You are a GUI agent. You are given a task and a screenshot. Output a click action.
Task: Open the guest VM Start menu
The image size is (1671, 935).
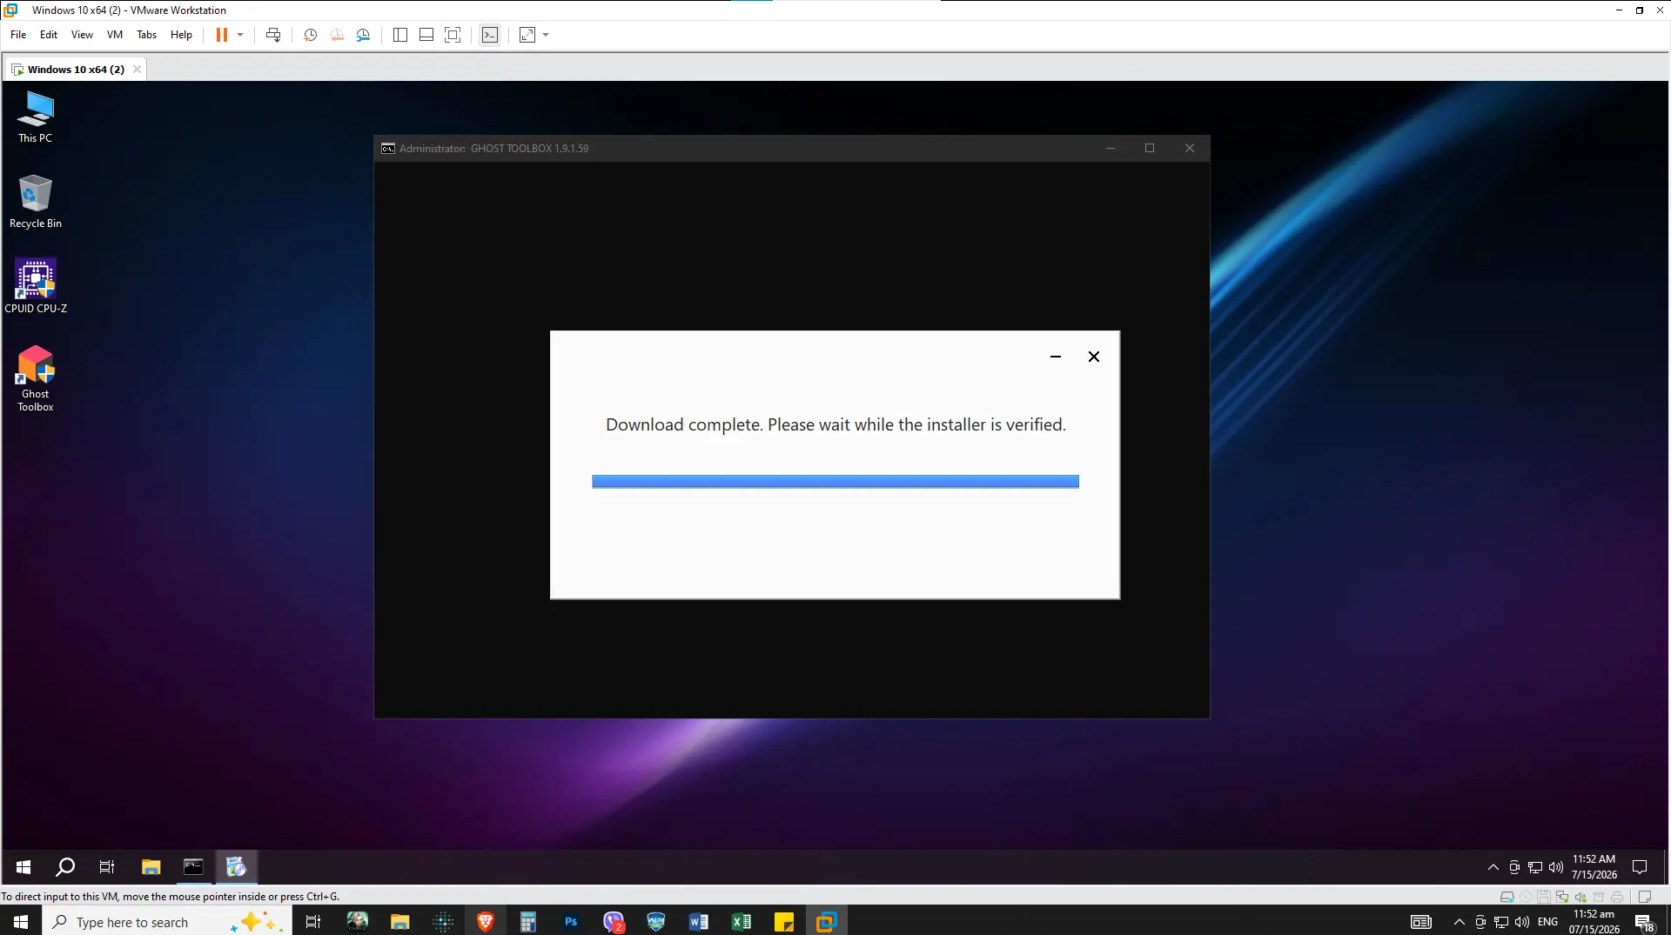[23, 867]
